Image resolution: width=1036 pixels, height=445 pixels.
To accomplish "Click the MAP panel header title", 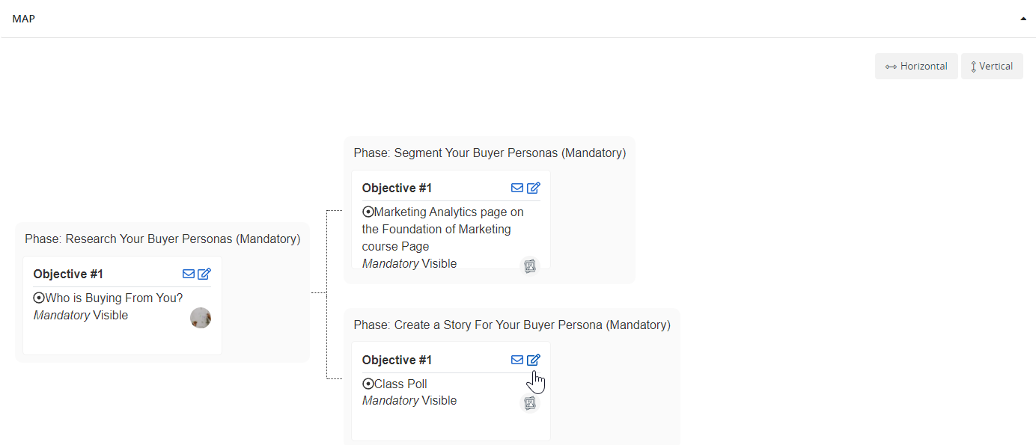I will click(x=24, y=19).
